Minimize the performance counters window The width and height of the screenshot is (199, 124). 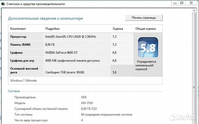[175, 3]
